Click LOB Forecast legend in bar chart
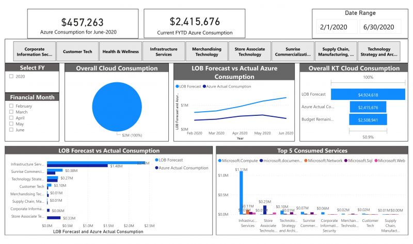This screenshot has height=244, width=413. coord(169,160)
